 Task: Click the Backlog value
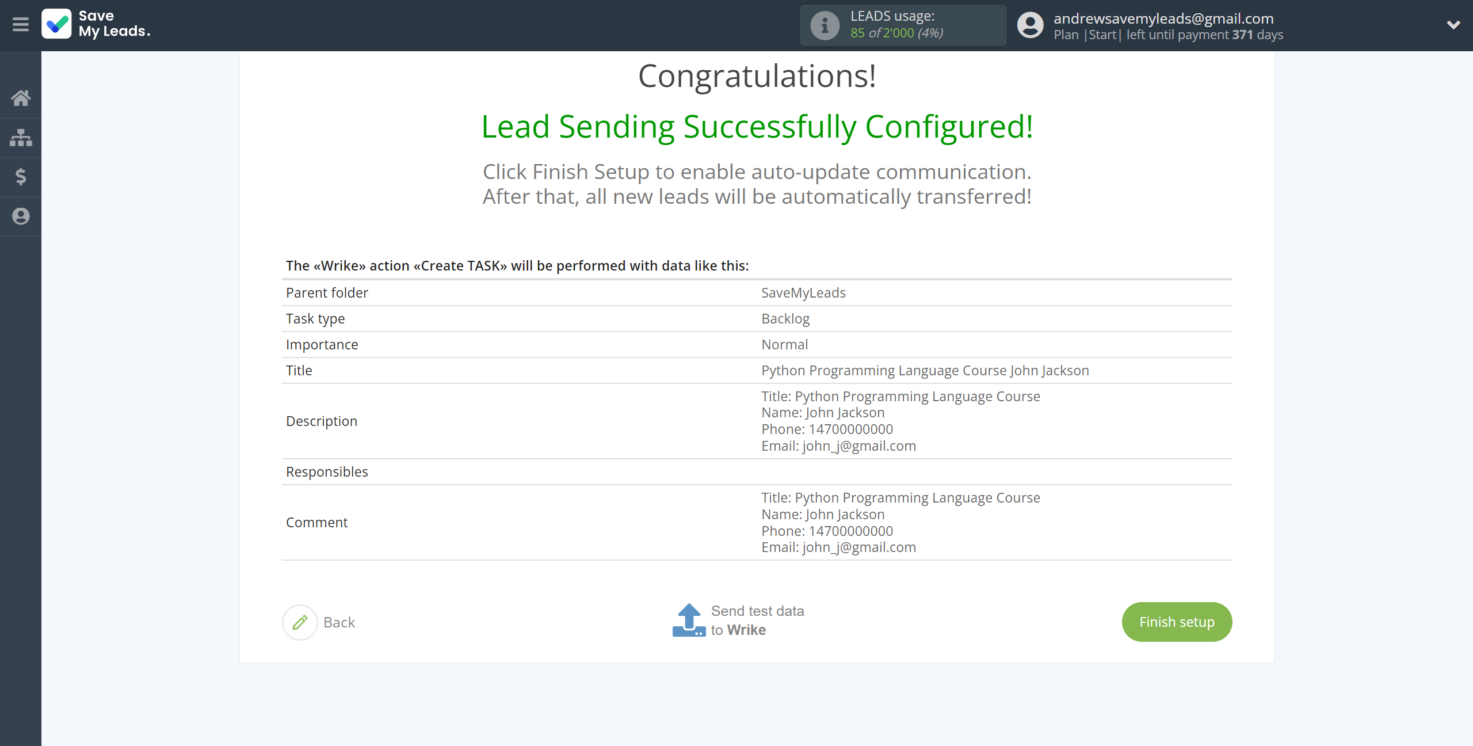click(x=785, y=318)
